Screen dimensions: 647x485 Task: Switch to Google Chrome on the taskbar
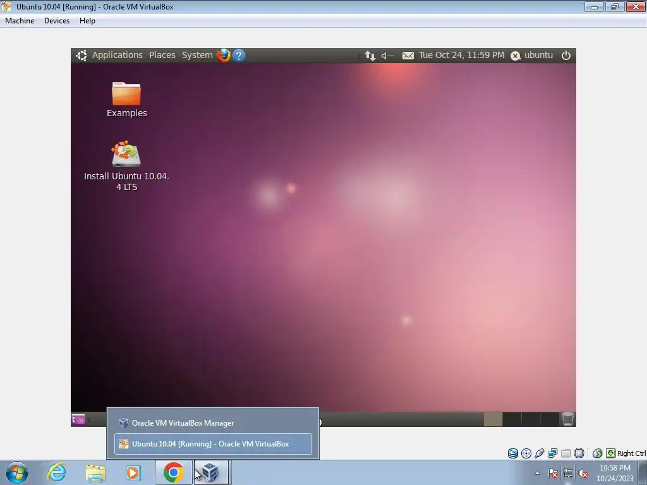(x=173, y=472)
